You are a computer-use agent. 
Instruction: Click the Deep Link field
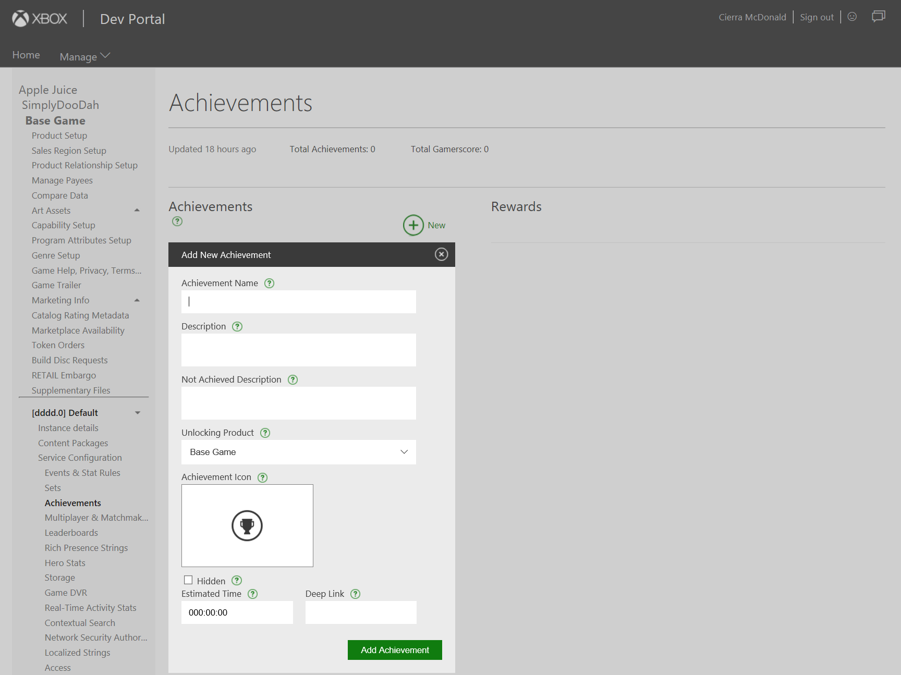361,612
